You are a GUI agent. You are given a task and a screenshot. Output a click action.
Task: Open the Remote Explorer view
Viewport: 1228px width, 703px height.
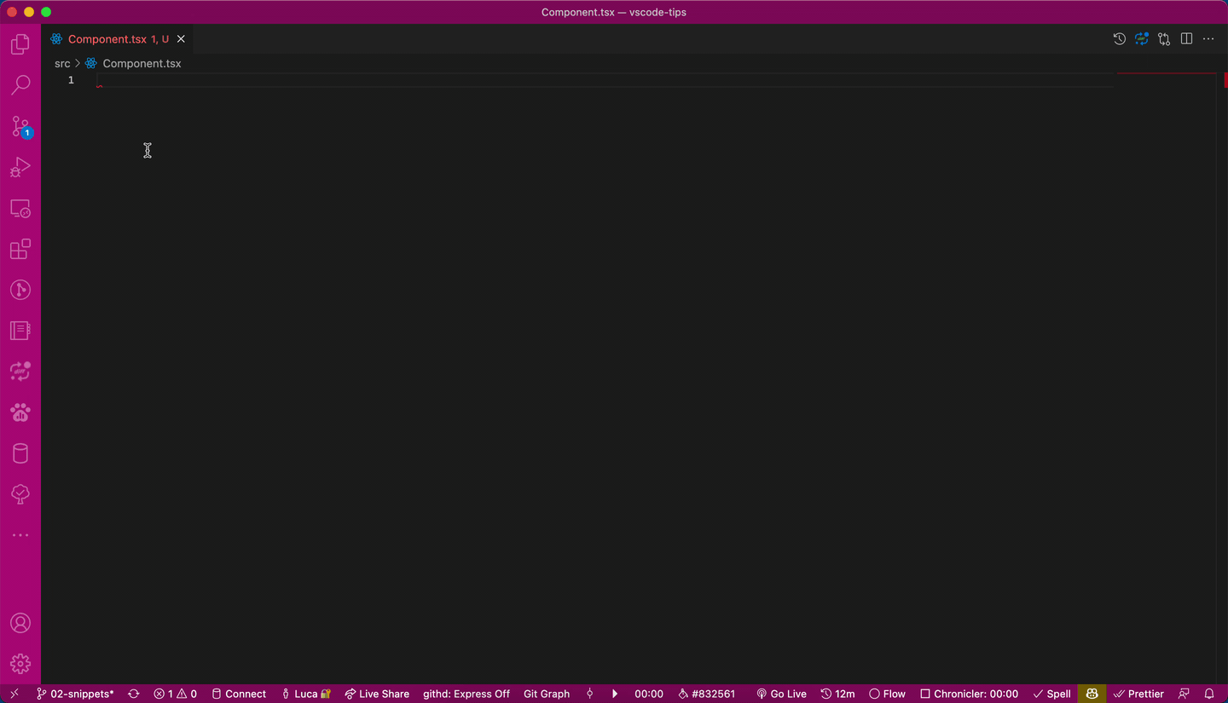tap(20, 208)
